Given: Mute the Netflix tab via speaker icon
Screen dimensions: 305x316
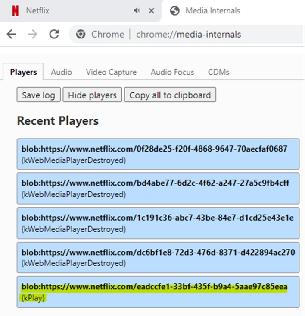Looking at the screenshot, I should 137,10.
